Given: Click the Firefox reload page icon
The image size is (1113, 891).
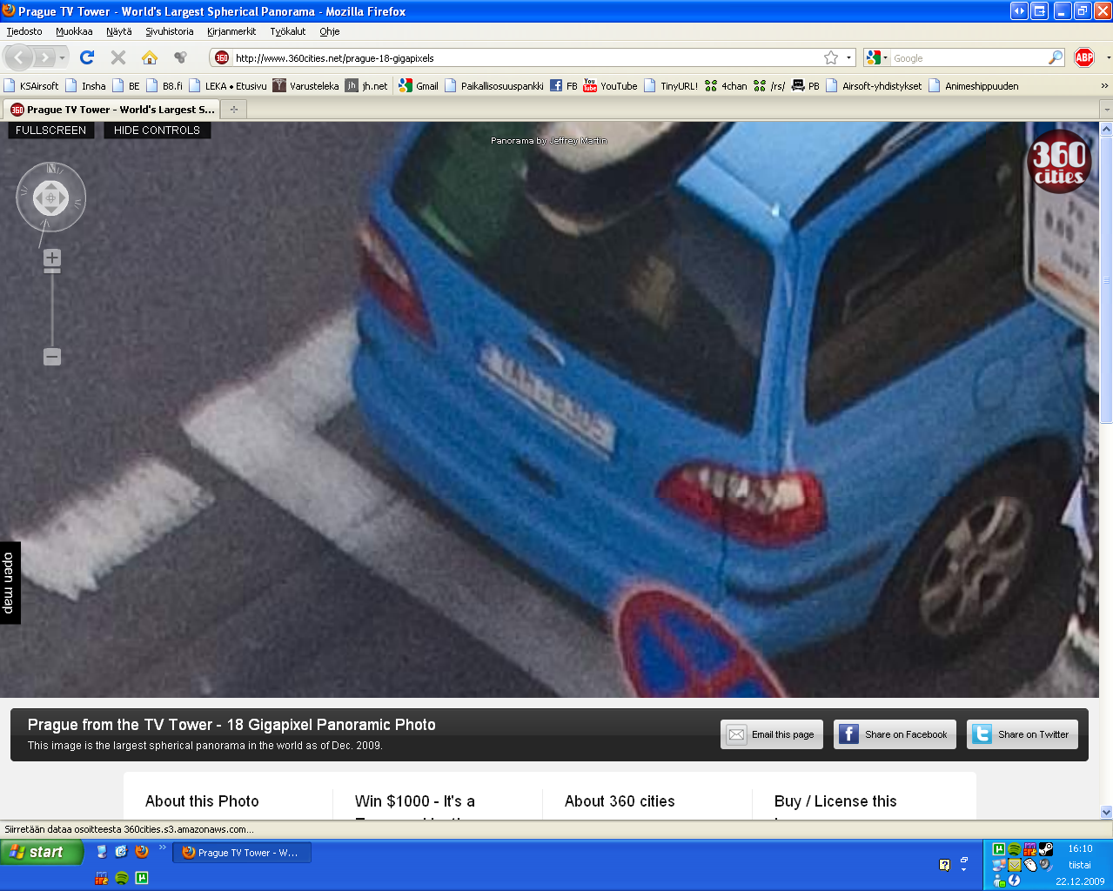Looking at the screenshot, I should click(86, 57).
